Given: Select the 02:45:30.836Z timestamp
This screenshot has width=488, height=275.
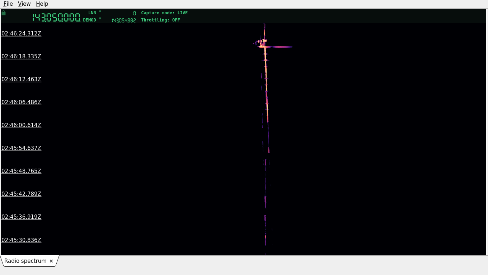Looking at the screenshot, I should pos(21,240).
